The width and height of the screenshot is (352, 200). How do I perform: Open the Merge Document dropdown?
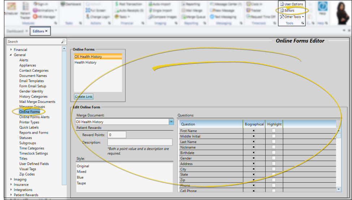pyautogui.click(x=171, y=122)
